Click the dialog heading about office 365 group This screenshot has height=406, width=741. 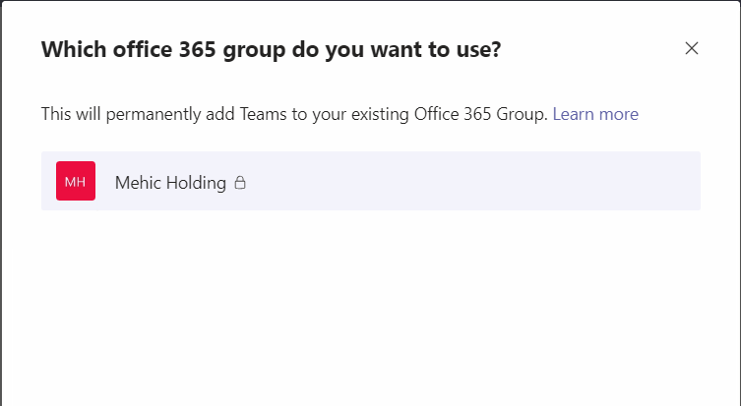point(271,49)
